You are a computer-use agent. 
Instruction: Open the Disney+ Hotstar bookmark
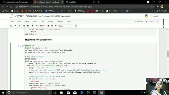point(65,11)
